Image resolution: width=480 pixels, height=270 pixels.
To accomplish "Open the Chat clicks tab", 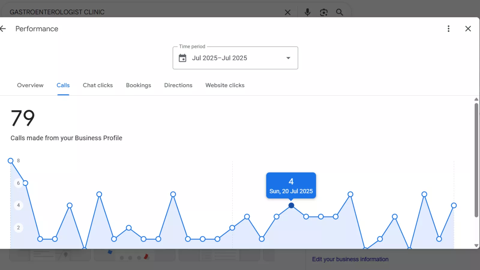I will (x=98, y=85).
